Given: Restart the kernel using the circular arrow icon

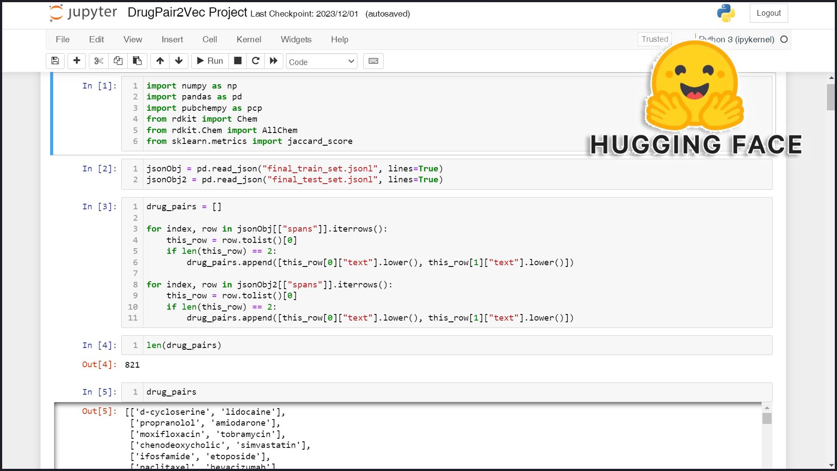Looking at the screenshot, I should (x=256, y=61).
